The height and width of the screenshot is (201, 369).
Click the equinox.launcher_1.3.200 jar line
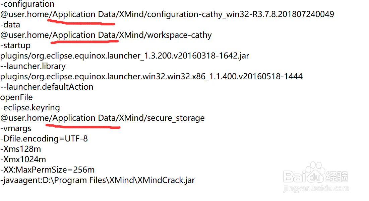[x=124, y=56]
